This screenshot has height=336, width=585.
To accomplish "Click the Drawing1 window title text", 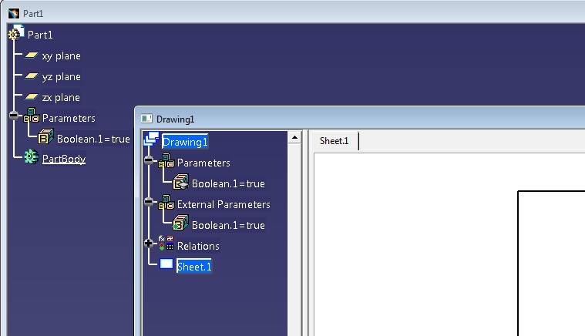I will [176, 119].
